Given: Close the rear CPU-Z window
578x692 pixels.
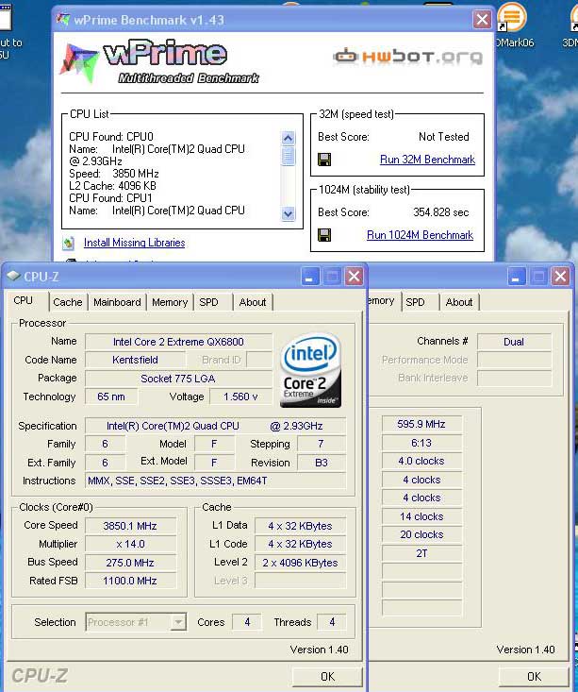Looking at the screenshot, I should pos(560,277).
